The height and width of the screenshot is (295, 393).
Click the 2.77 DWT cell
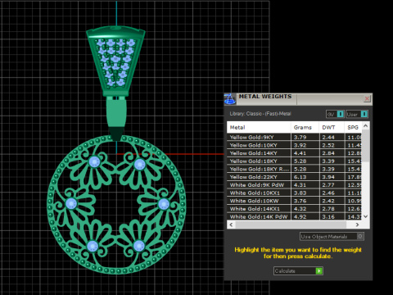332,185
